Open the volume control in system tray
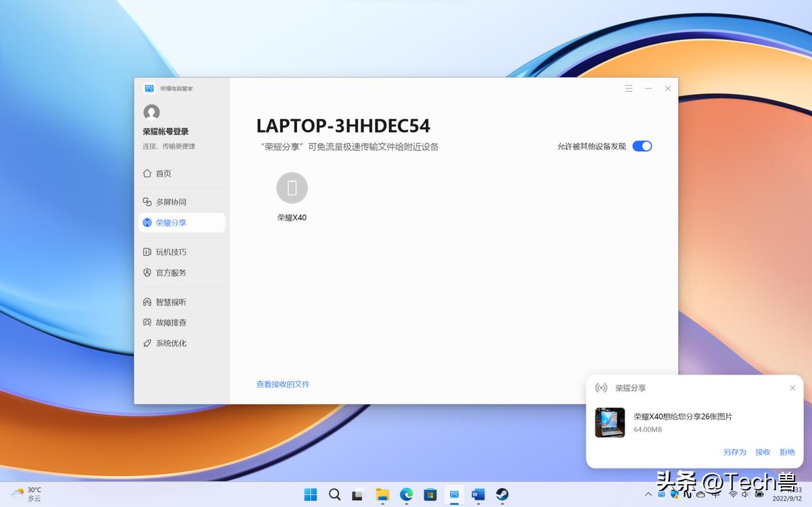Screen dimensions: 812x507 coord(744,495)
